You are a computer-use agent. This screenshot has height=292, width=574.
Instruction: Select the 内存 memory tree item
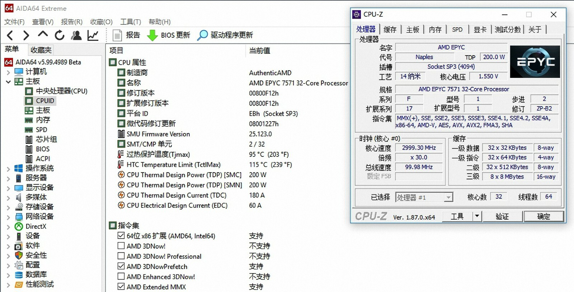[38, 120]
